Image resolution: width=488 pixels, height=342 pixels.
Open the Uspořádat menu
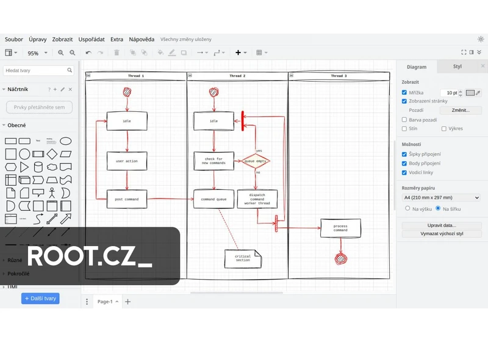[91, 39]
